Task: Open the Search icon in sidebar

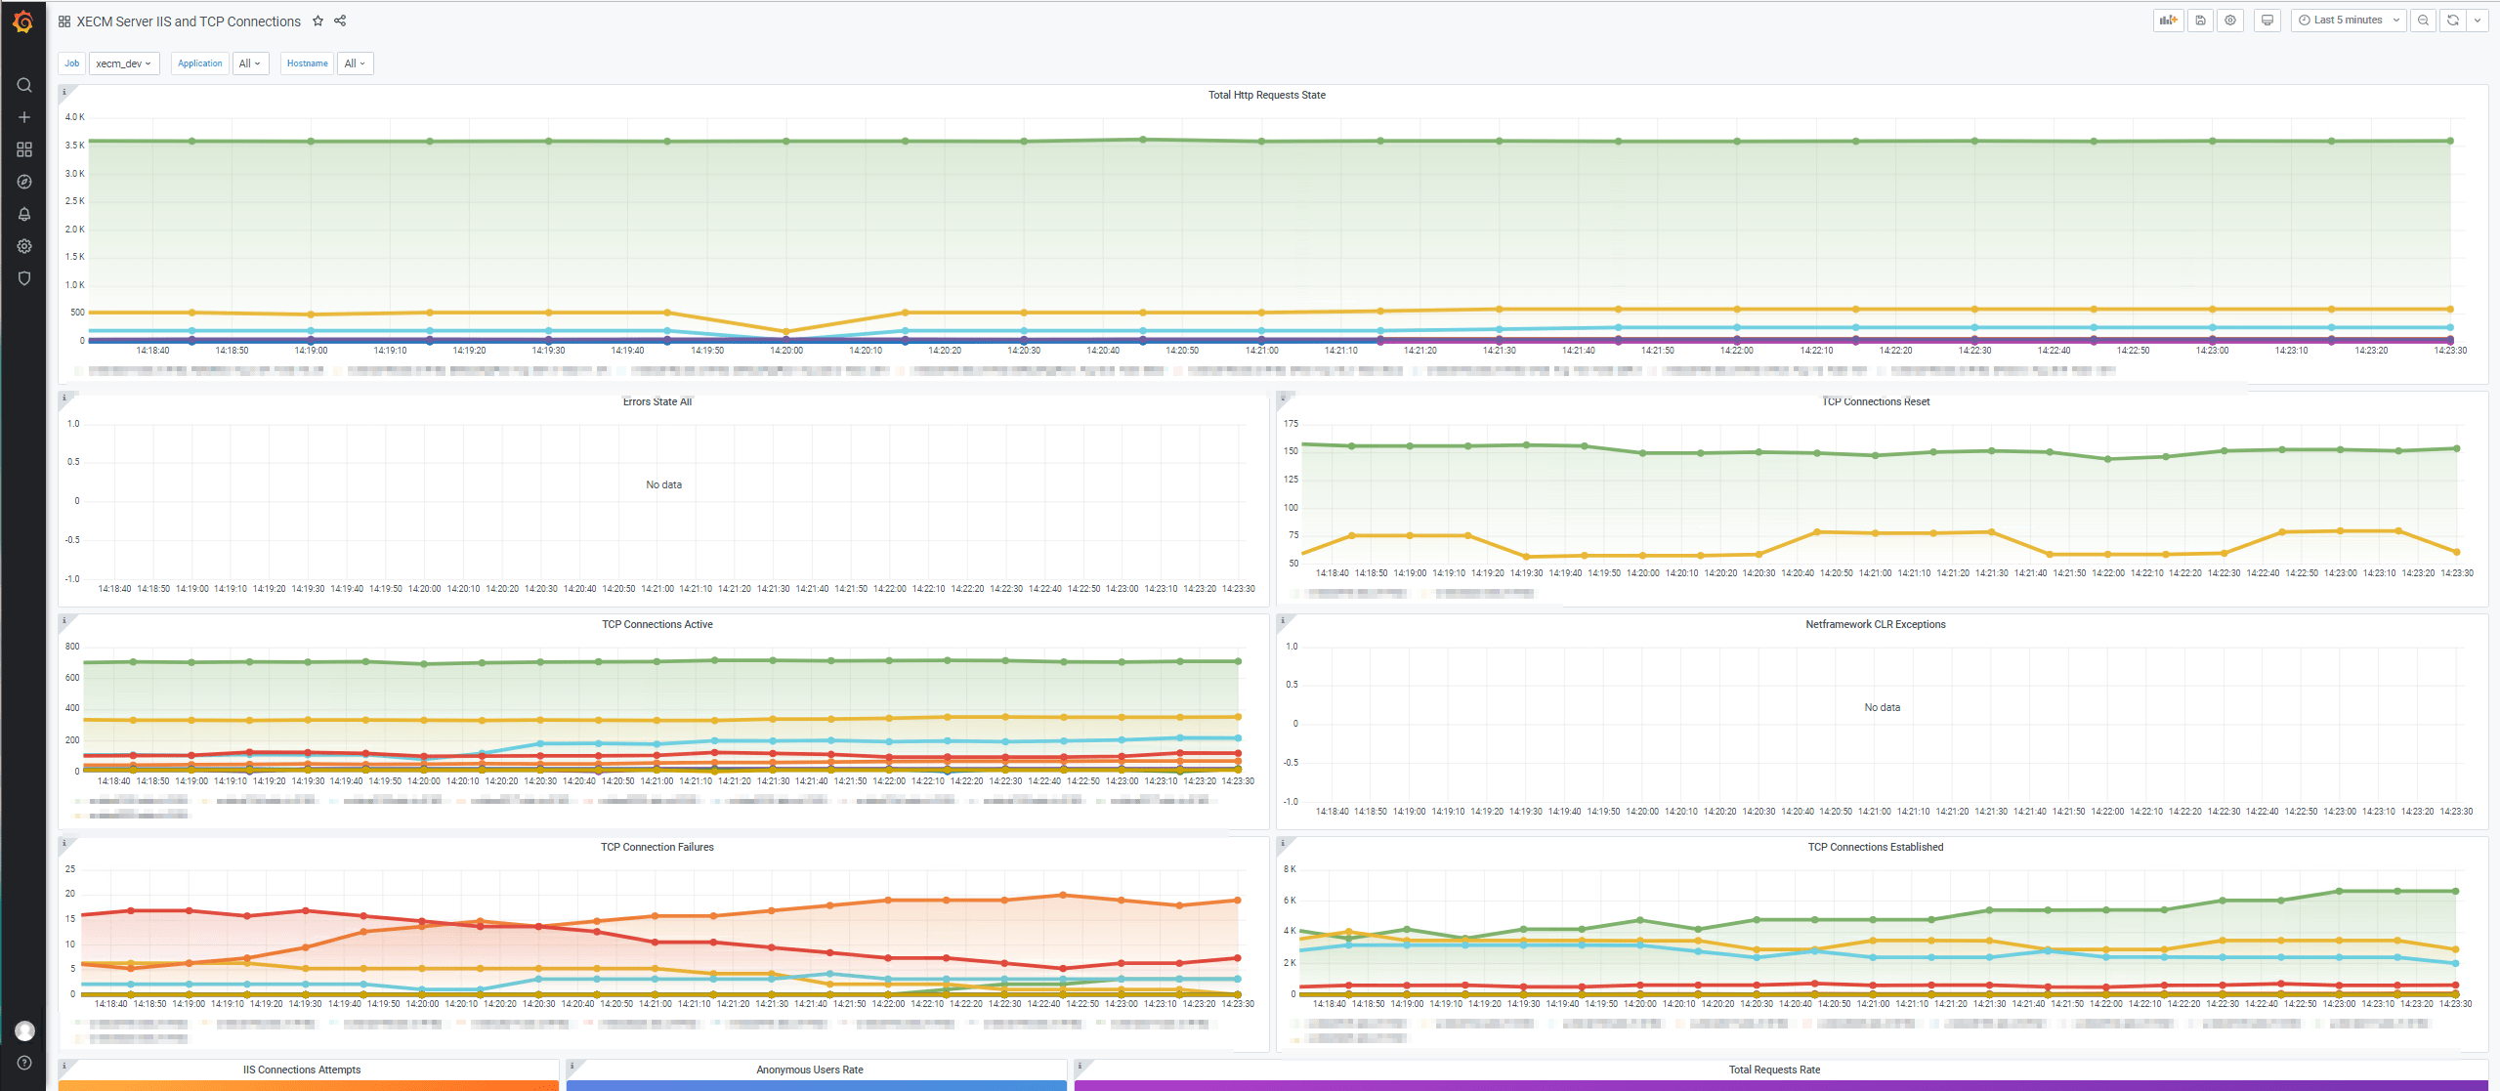Action: click(x=24, y=85)
